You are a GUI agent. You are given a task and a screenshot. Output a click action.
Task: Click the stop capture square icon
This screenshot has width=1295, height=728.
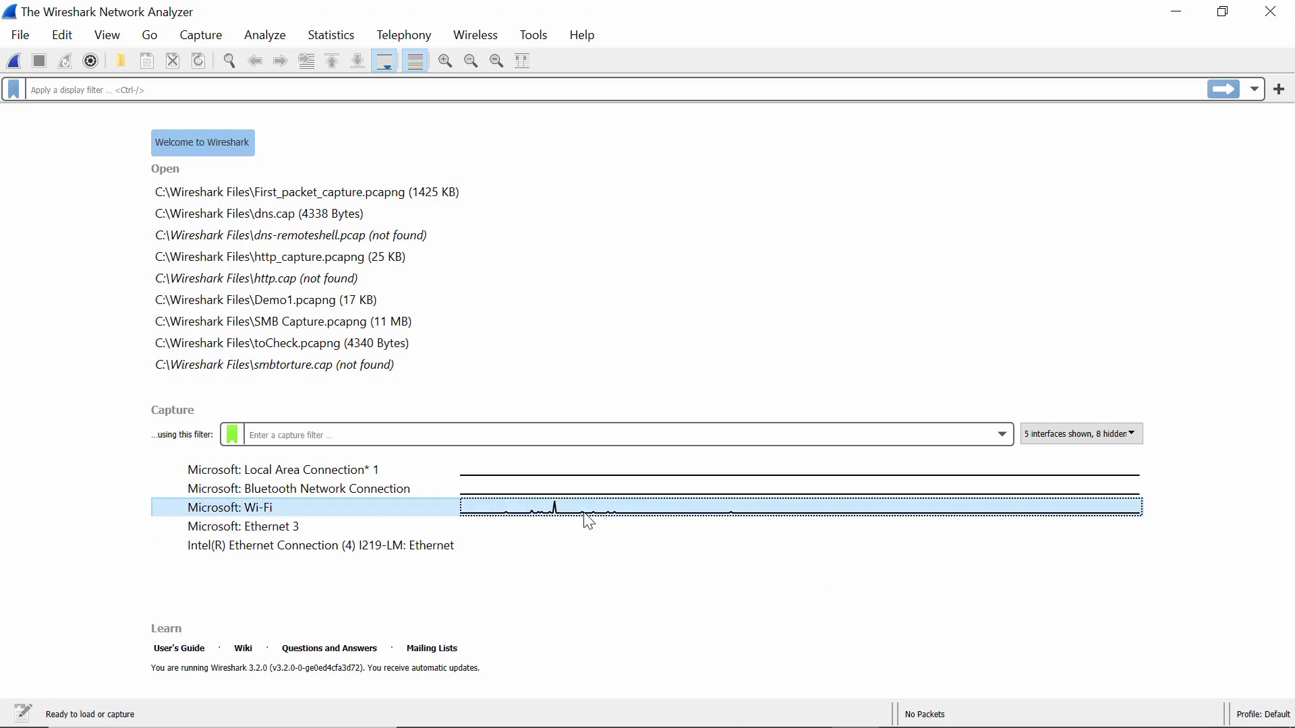[39, 61]
